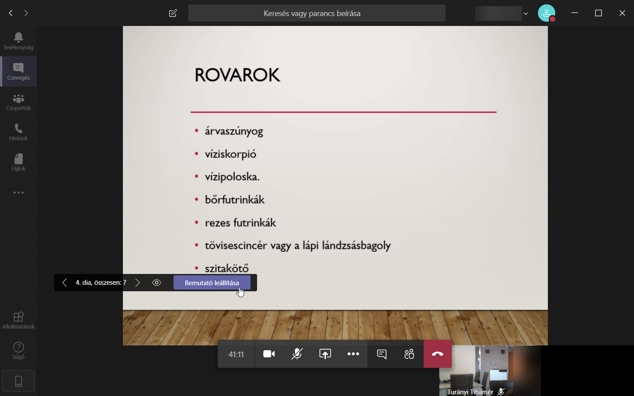Open Súgó help menu
Viewport: 634px width, 396px height.
click(18, 351)
